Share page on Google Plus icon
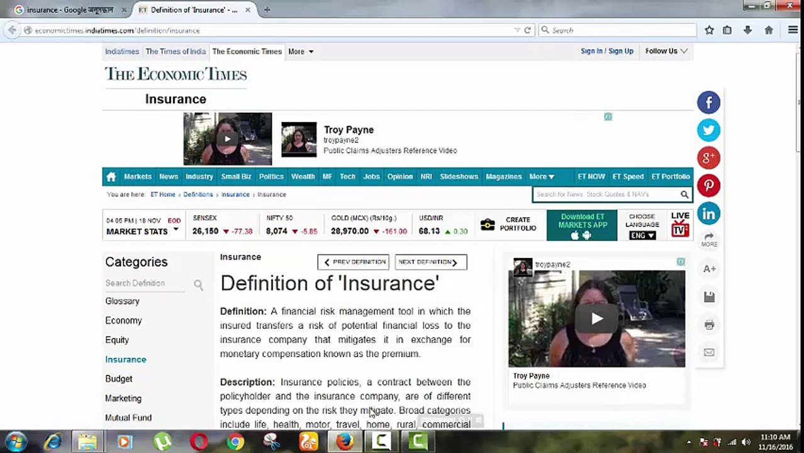Image resolution: width=804 pixels, height=453 pixels. [x=708, y=158]
